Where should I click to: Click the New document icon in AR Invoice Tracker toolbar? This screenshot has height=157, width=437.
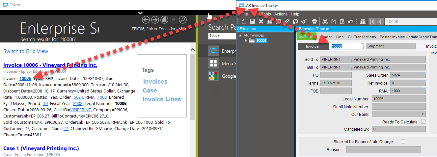click(x=244, y=21)
